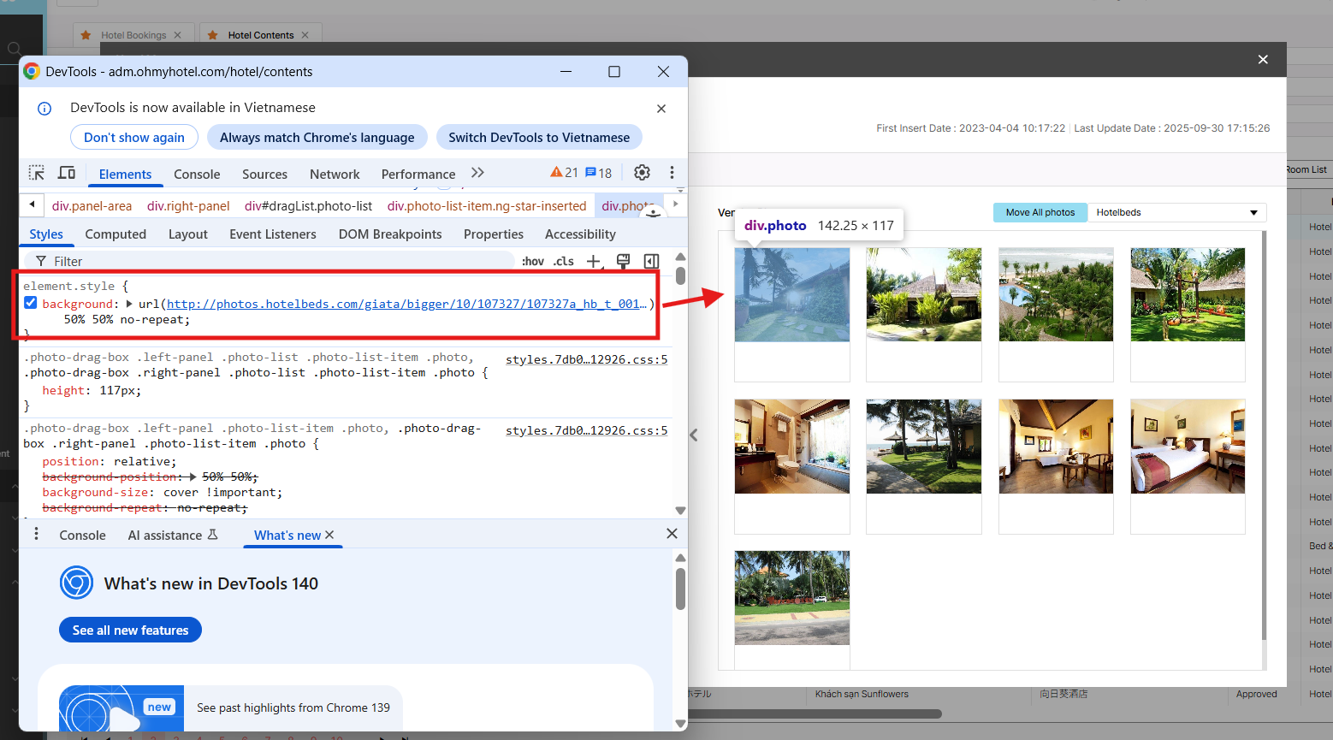Click the Styles pane vertical scrollbar

coord(680,275)
